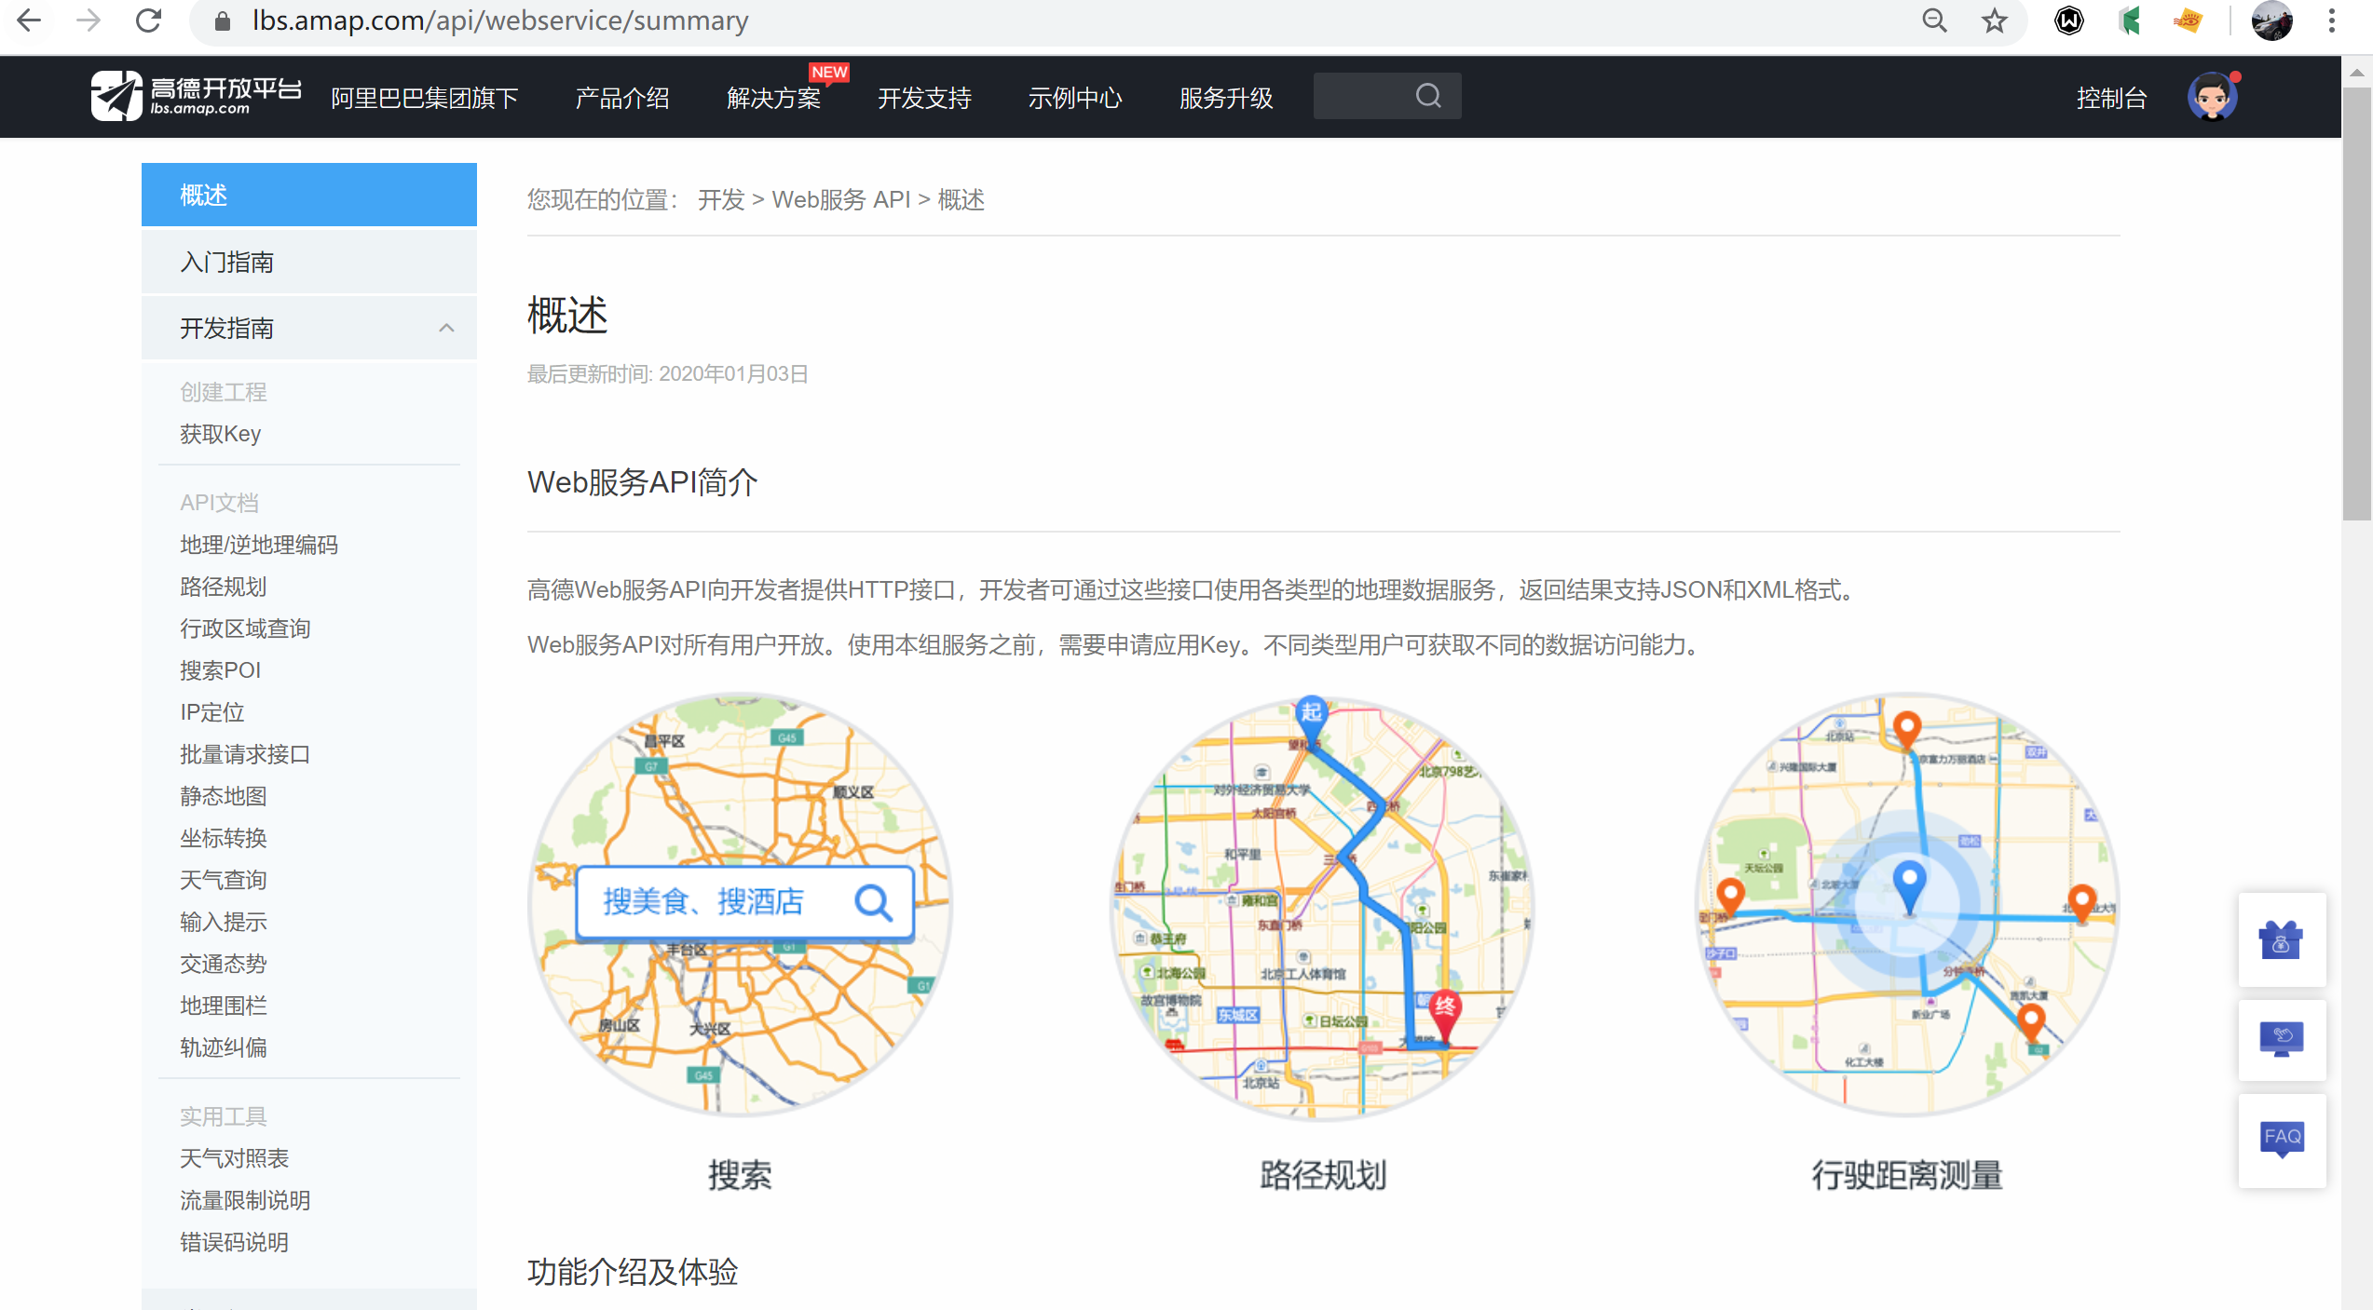Open 坐标转换 sidebar link
Viewport: 2373px width, 1310px height.
pos(224,838)
